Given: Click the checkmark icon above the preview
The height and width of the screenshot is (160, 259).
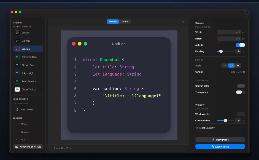Looking at the screenshot, I should [x=183, y=22].
